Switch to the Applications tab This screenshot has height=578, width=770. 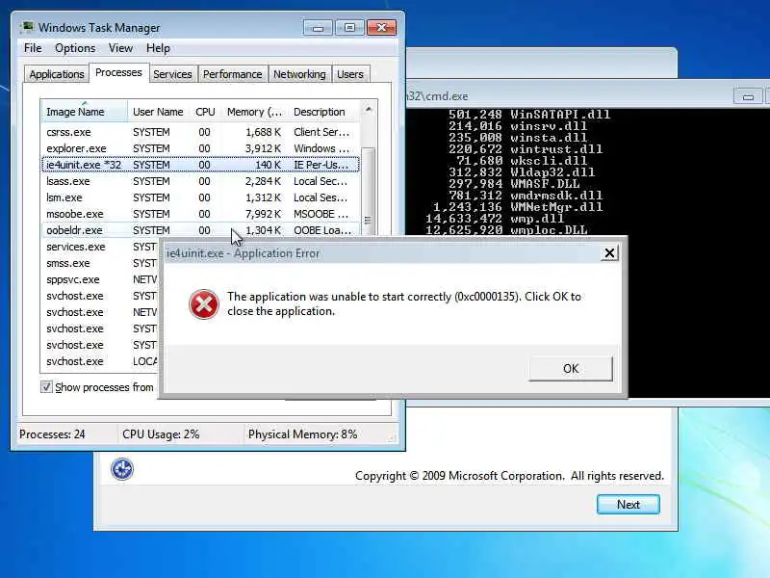point(57,74)
